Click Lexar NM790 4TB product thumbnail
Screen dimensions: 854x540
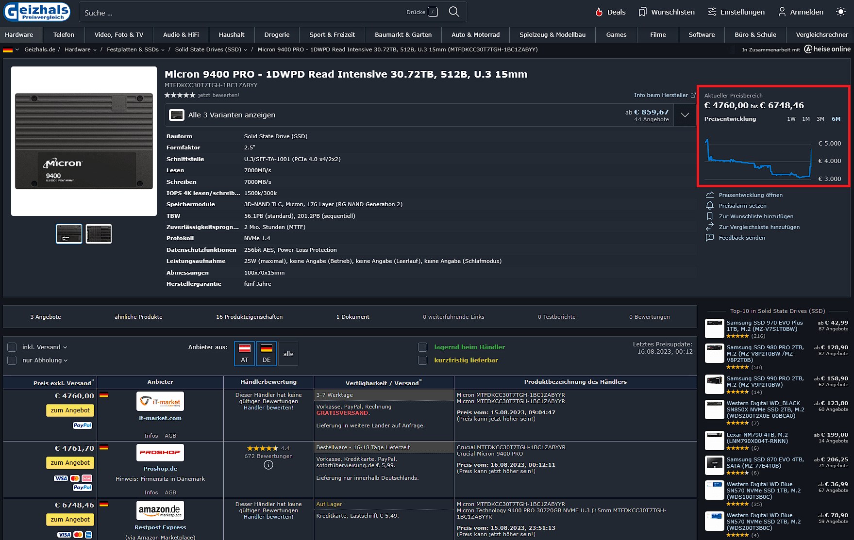pos(715,441)
